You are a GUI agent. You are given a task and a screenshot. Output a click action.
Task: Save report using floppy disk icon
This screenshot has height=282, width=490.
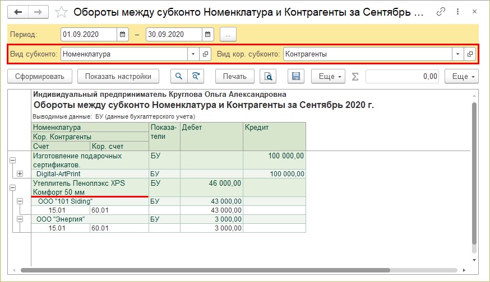(x=296, y=76)
